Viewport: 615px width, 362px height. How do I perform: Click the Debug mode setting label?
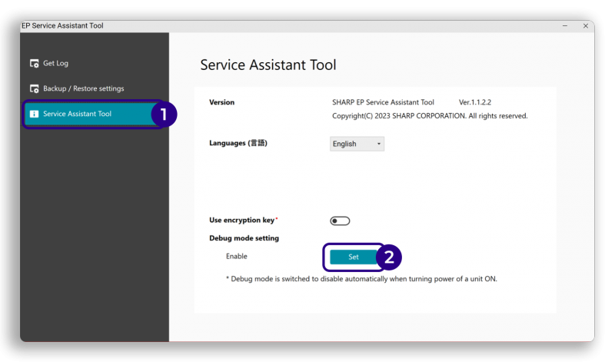[244, 238]
